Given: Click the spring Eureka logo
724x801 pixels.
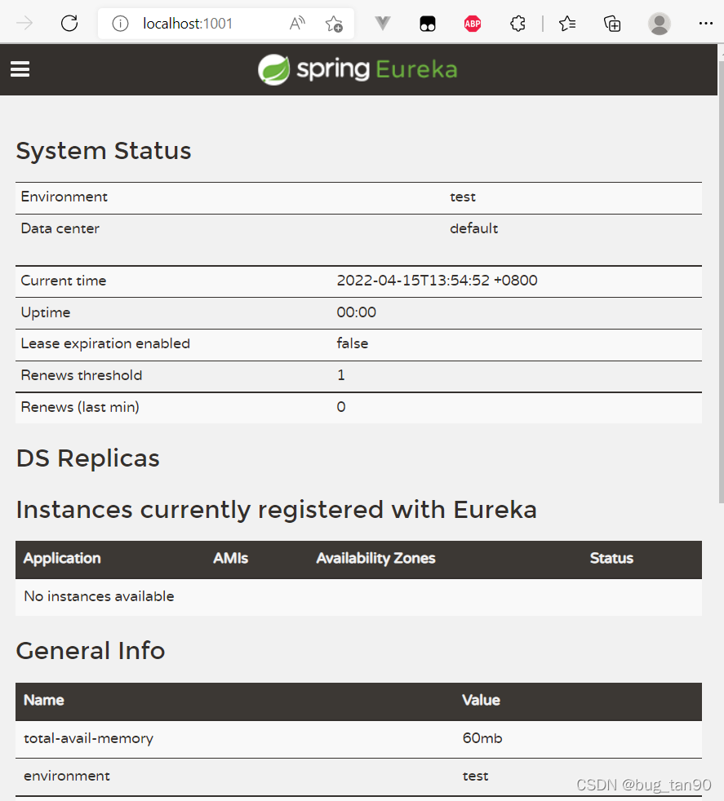Looking at the screenshot, I should point(358,69).
